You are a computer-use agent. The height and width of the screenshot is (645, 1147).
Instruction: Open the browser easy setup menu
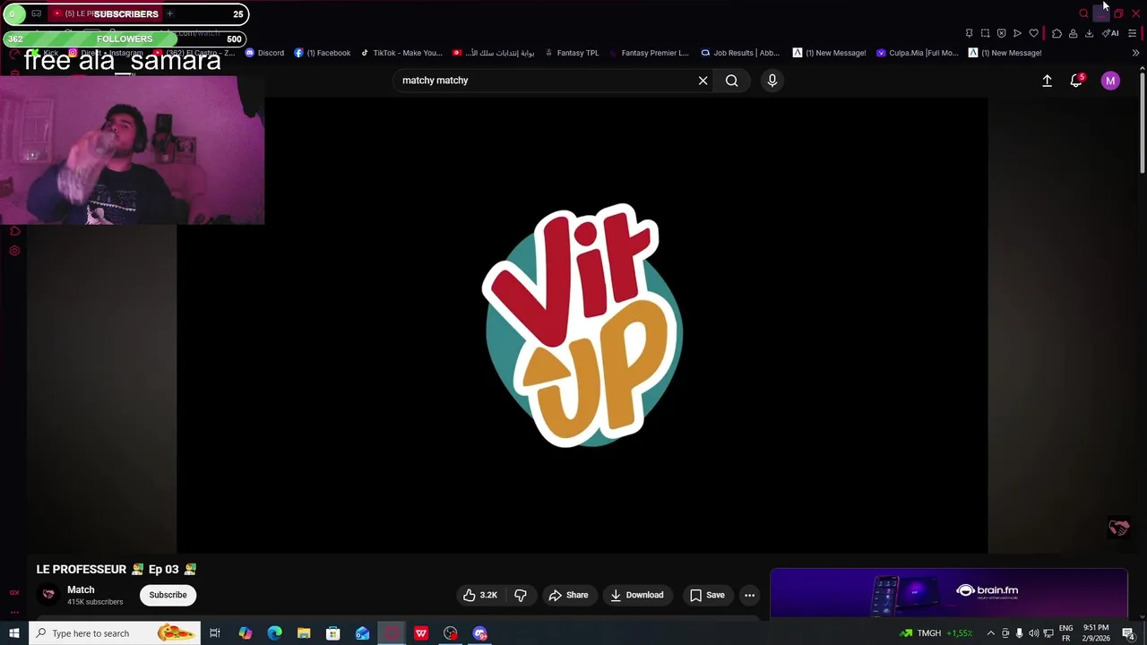point(1132,33)
